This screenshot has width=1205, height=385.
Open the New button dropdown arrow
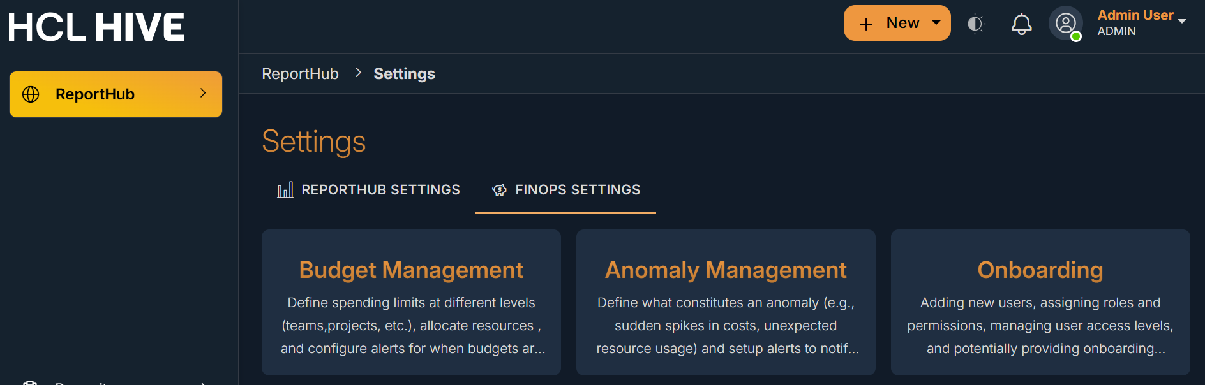click(936, 23)
